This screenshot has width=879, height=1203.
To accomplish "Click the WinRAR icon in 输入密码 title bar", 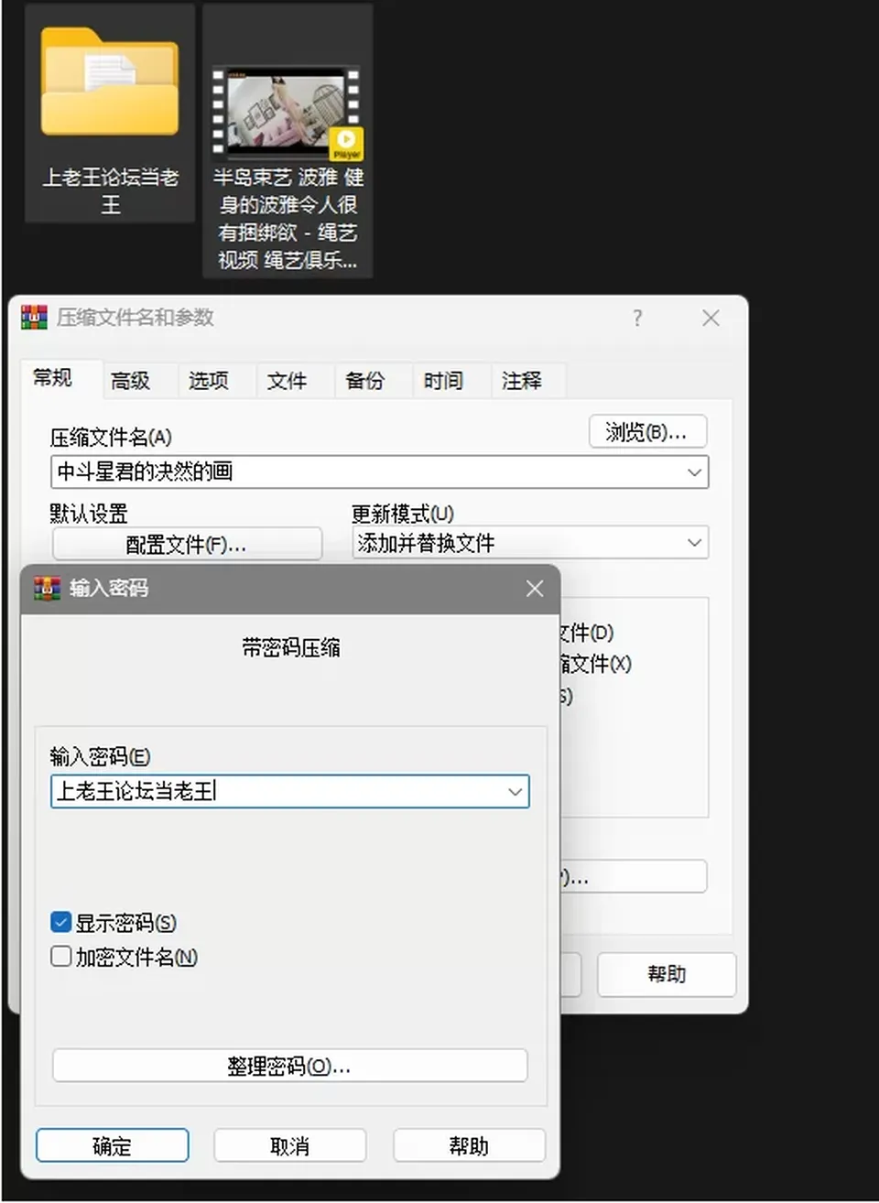I will click(47, 588).
